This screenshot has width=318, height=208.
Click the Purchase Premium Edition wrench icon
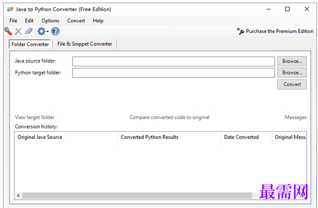(240, 31)
